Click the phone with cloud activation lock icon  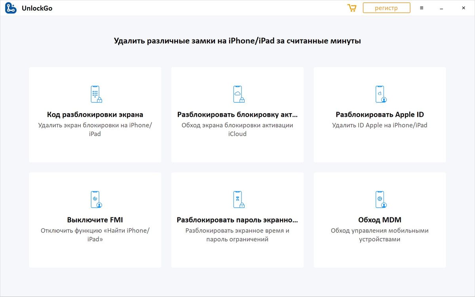[237, 93]
